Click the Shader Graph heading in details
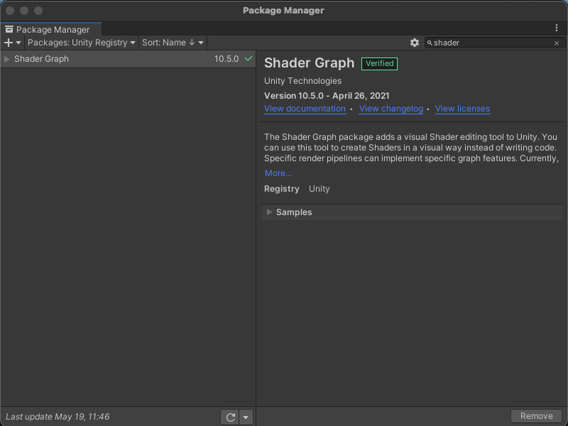This screenshot has height=426, width=568. tap(309, 63)
